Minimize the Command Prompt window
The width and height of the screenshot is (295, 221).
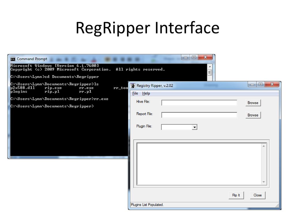point(186,57)
